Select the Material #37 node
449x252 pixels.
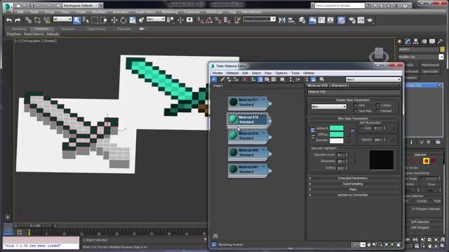[248, 103]
